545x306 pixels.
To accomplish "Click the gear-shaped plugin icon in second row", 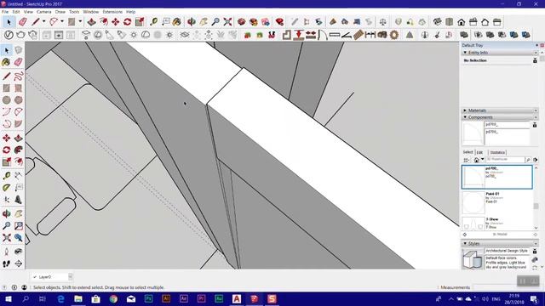I will click(394, 35).
